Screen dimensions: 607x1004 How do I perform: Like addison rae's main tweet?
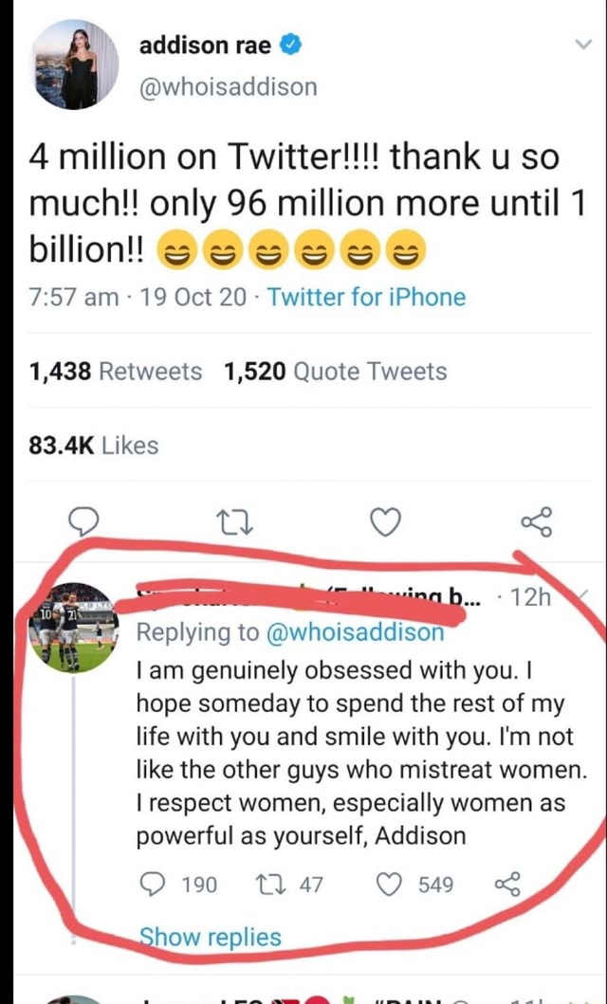click(x=385, y=520)
